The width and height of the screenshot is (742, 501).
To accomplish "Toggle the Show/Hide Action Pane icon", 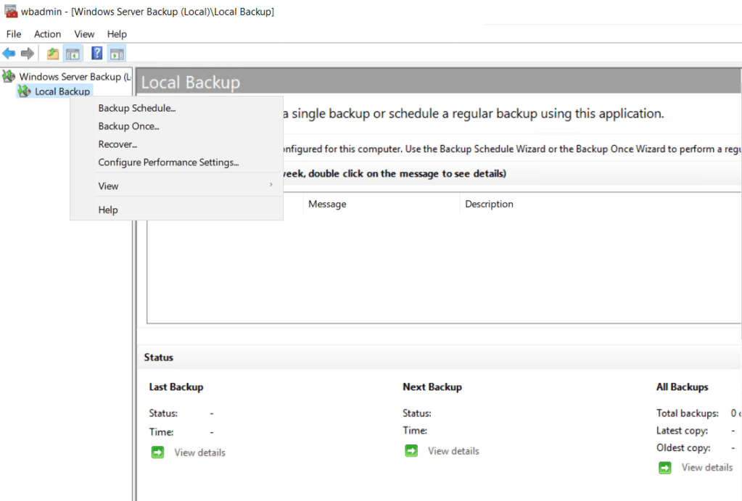I will [117, 54].
